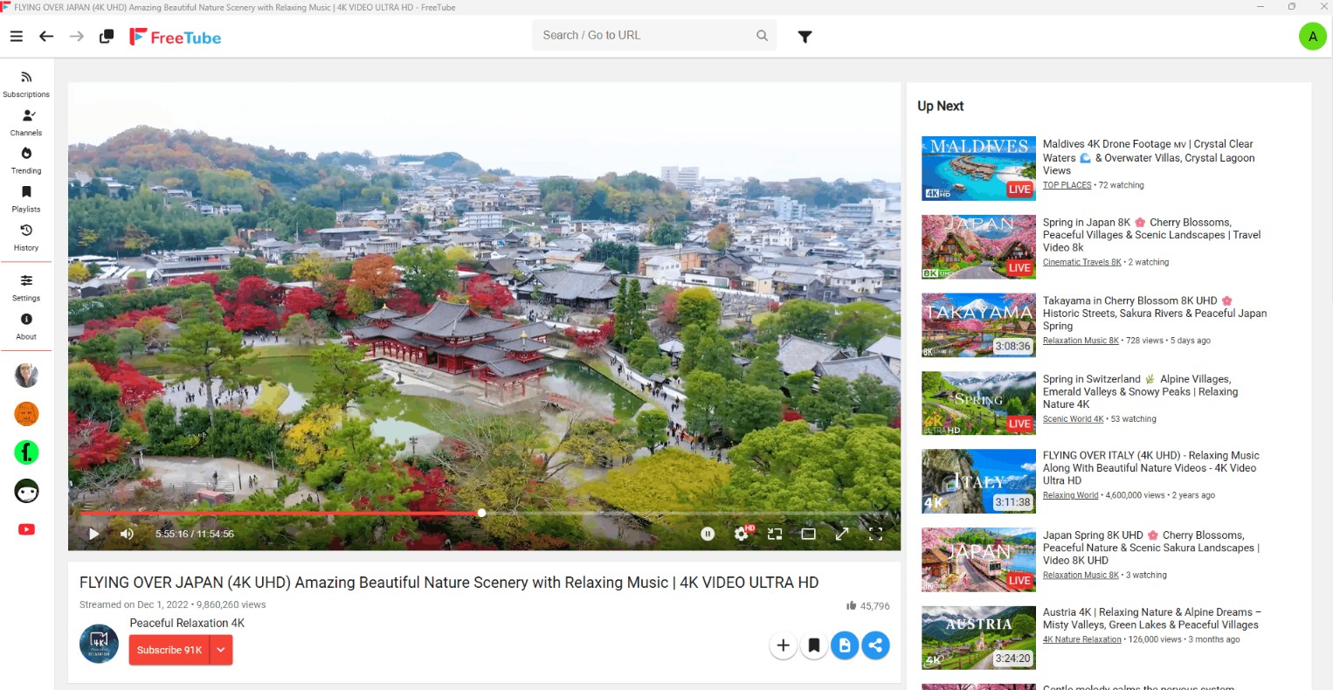
Task: Save video with the bookmark button
Action: (813, 645)
